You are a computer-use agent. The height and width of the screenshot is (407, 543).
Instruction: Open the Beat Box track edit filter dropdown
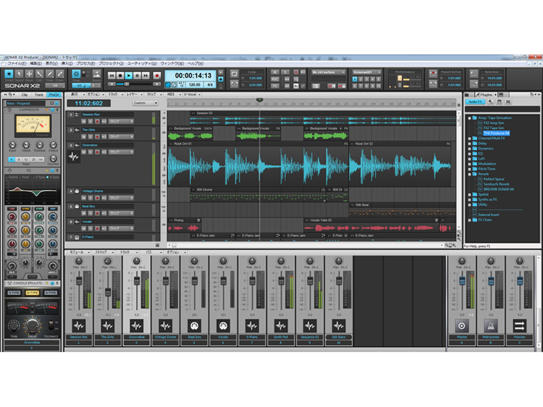(121, 213)
